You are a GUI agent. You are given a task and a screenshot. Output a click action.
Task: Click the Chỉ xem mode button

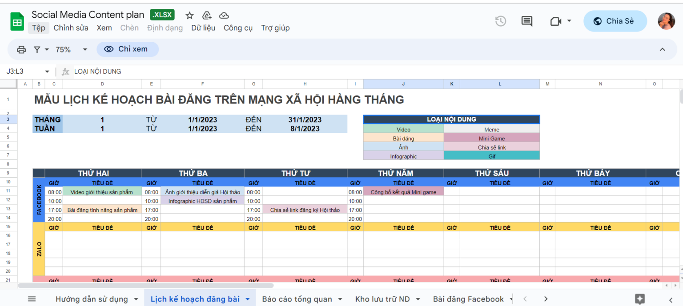coord(128,49)
